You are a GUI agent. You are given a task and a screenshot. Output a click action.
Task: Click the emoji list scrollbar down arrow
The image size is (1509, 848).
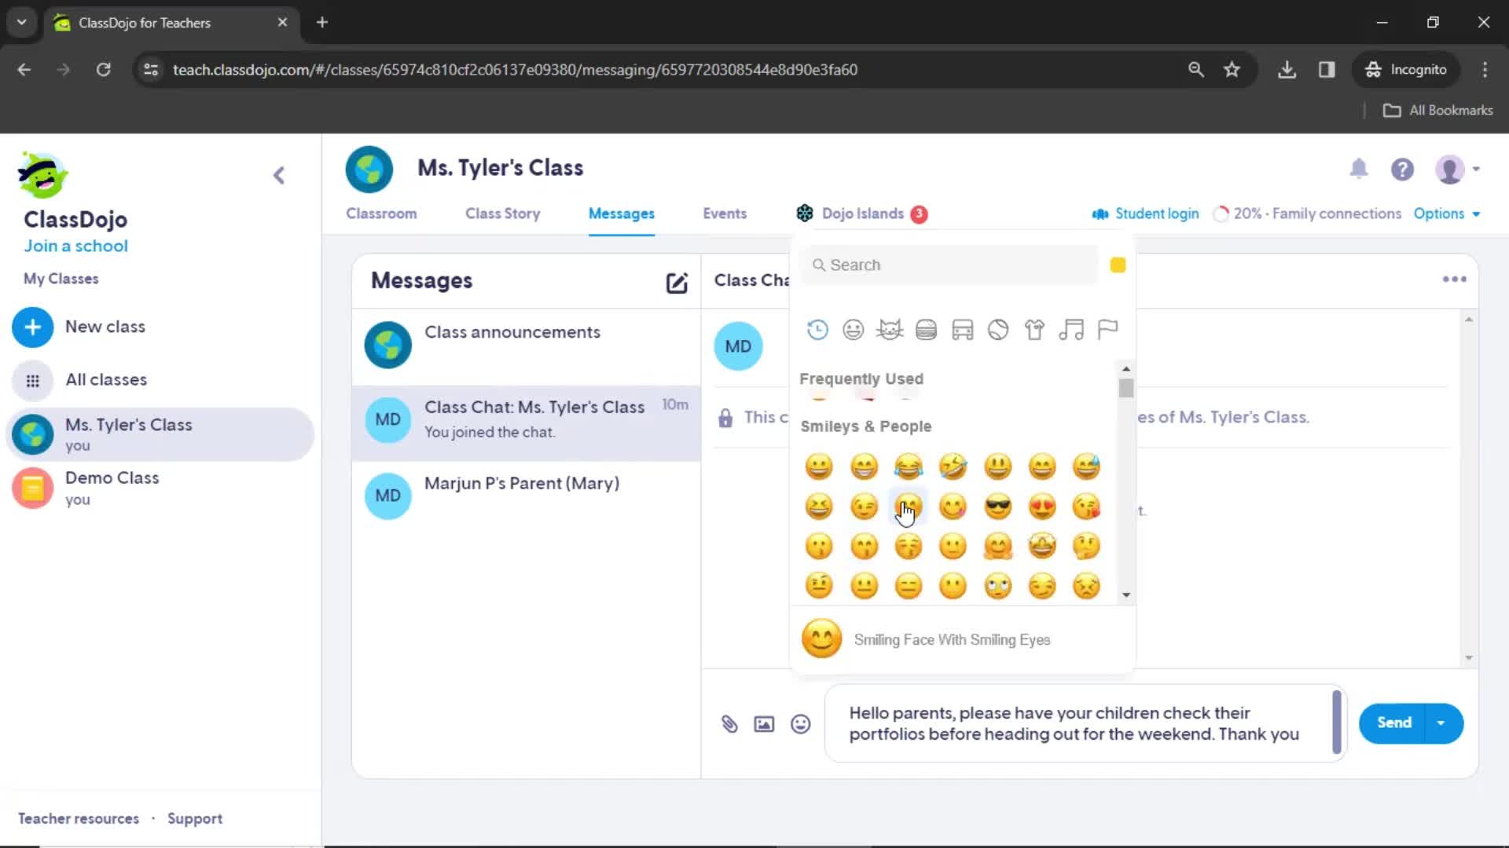point(1126,595)
